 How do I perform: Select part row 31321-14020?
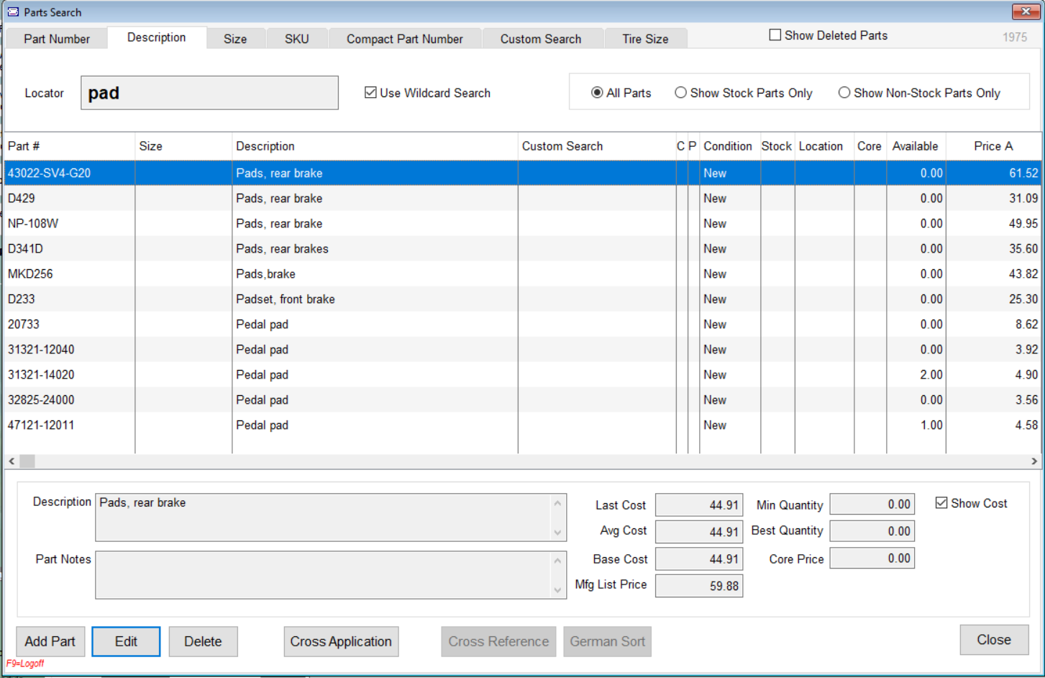point(522,374)
